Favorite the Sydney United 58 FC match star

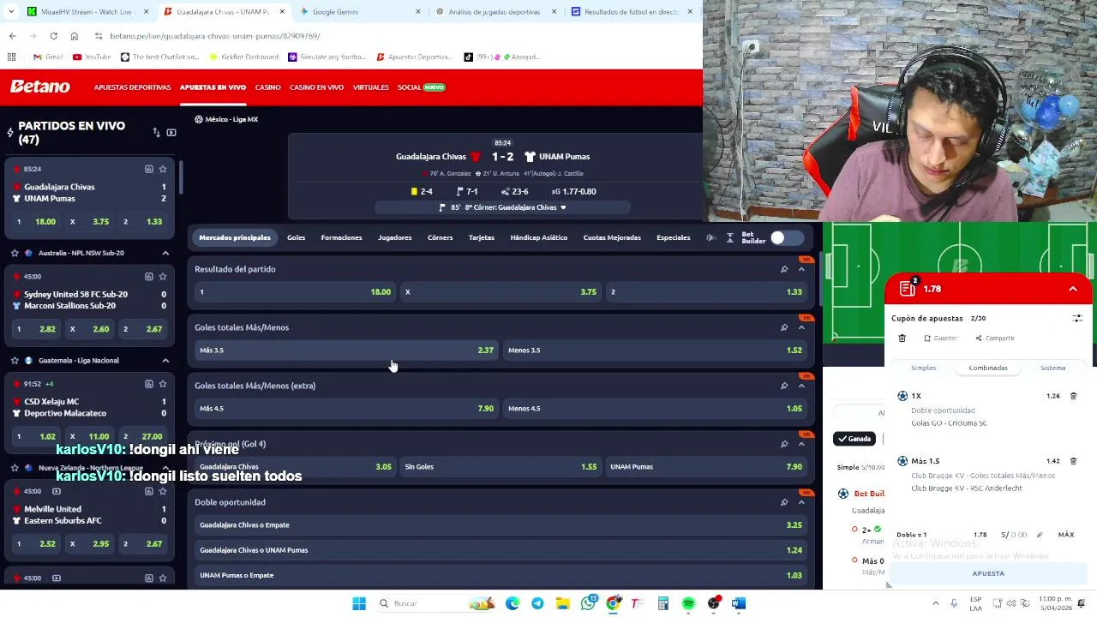pos(163,276)
